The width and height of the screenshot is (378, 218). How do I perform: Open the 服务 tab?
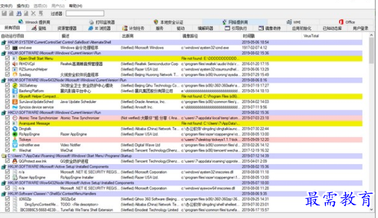[x=160, y=28]
